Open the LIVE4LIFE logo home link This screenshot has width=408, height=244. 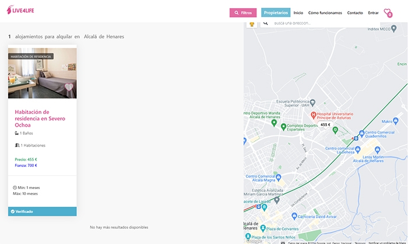tap(20, 10)
